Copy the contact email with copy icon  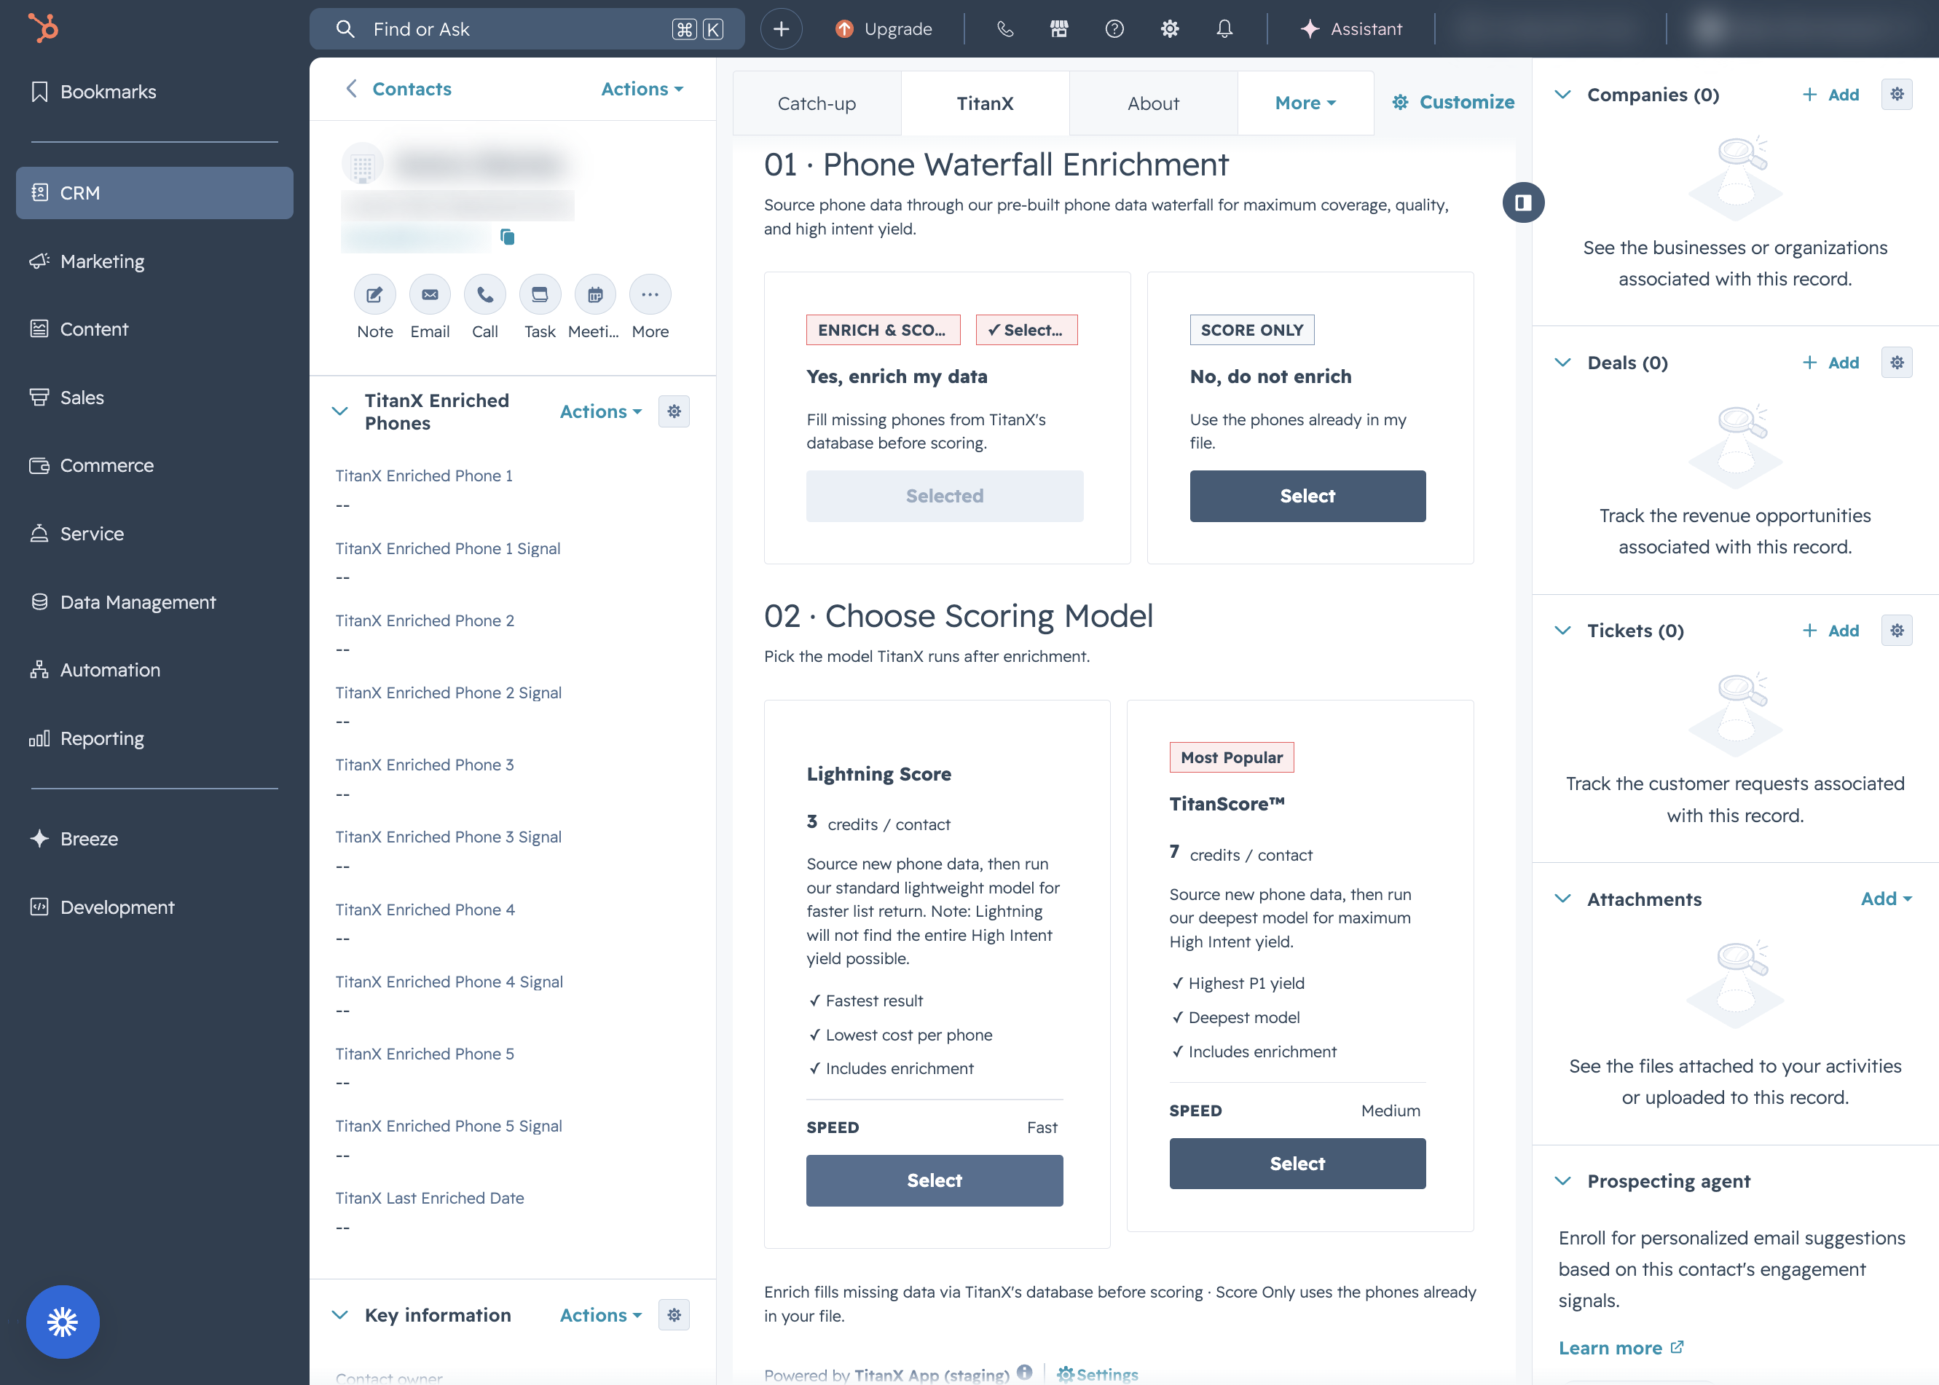click(x=508, y=236)
